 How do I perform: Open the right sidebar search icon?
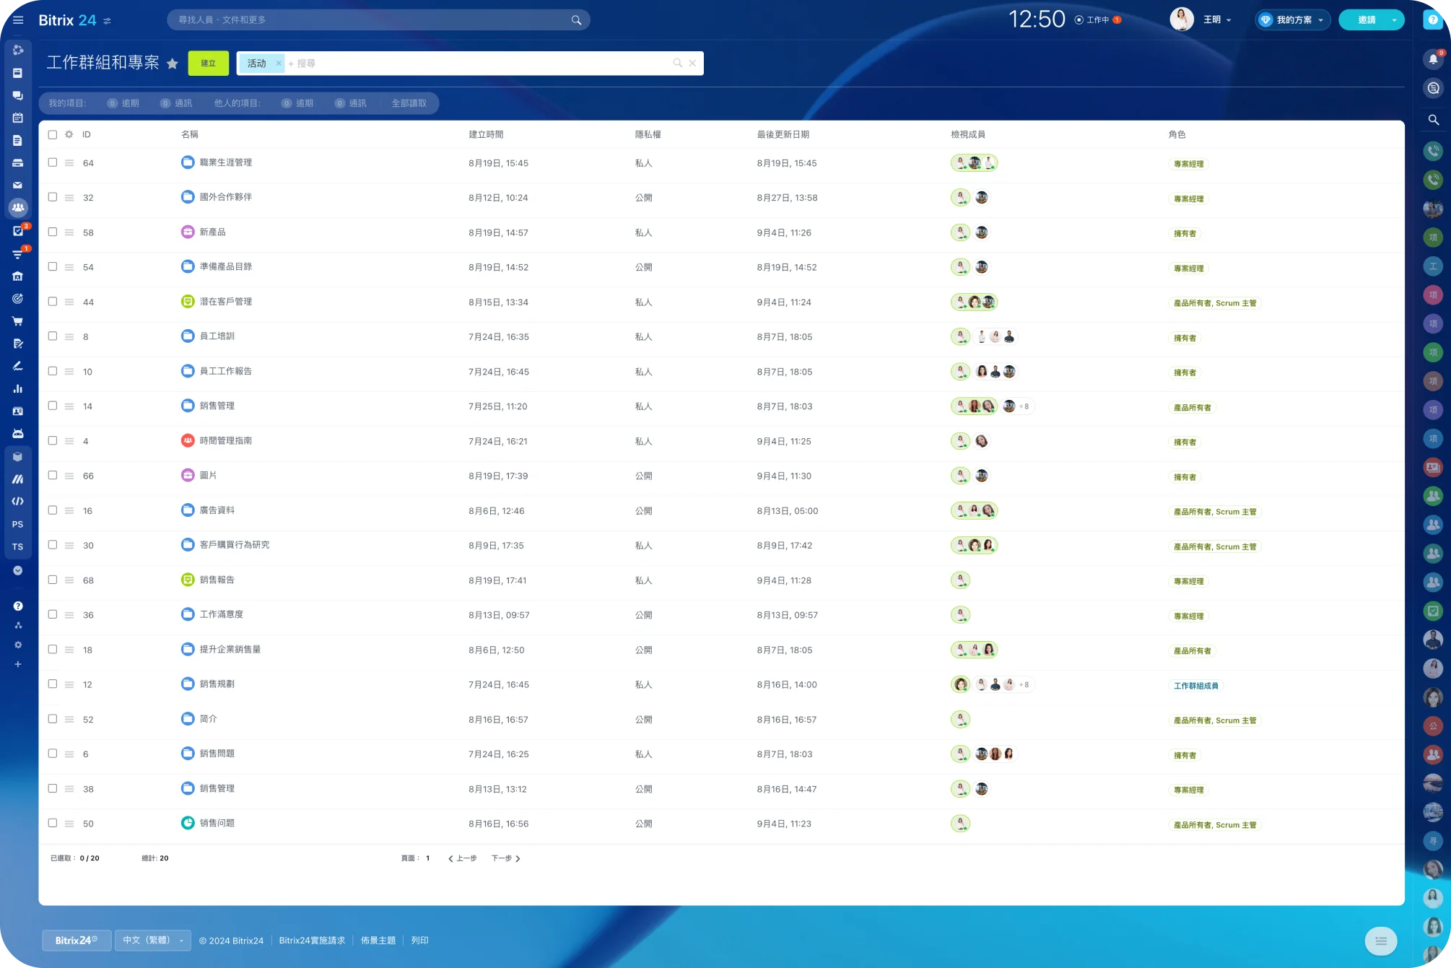click(x=1433, y=120)
